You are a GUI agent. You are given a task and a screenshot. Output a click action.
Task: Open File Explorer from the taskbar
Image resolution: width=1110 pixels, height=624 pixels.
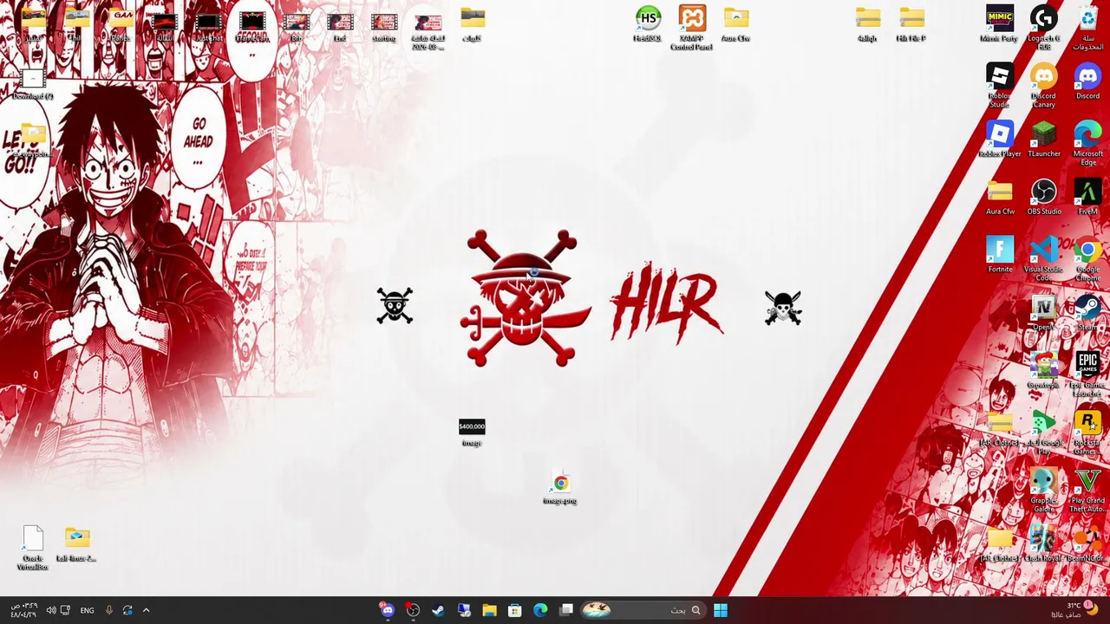tap(489, 610)
